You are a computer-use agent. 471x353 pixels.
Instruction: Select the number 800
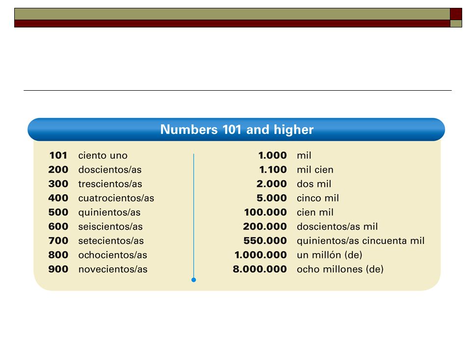pos(58,255)
